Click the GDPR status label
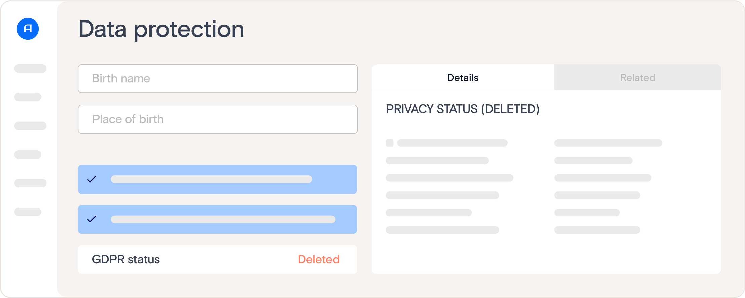Screen dimensions: 745x298 [126, 259]
